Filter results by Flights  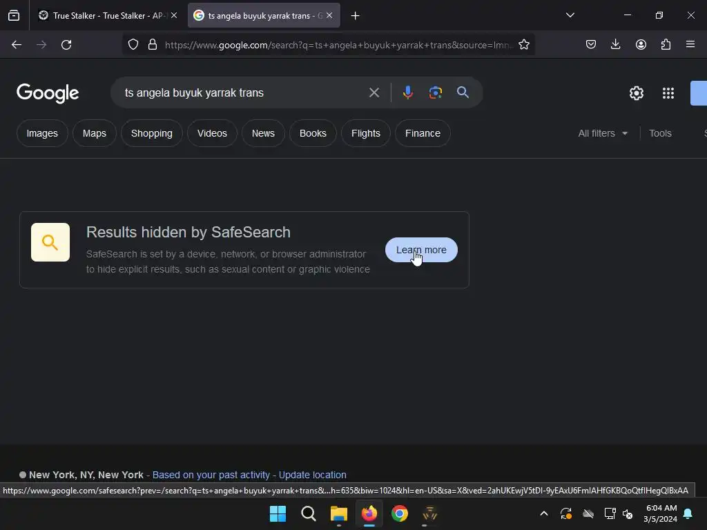(x=366, y=133)
